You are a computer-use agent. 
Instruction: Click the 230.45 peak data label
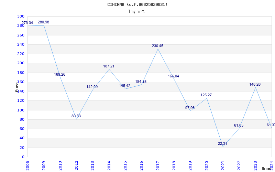[158, 46]
